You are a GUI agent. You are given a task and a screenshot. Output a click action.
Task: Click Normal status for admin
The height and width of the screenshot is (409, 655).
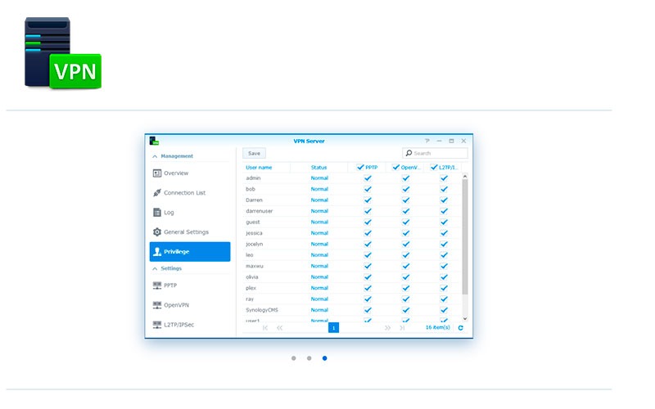click(319, 178)
